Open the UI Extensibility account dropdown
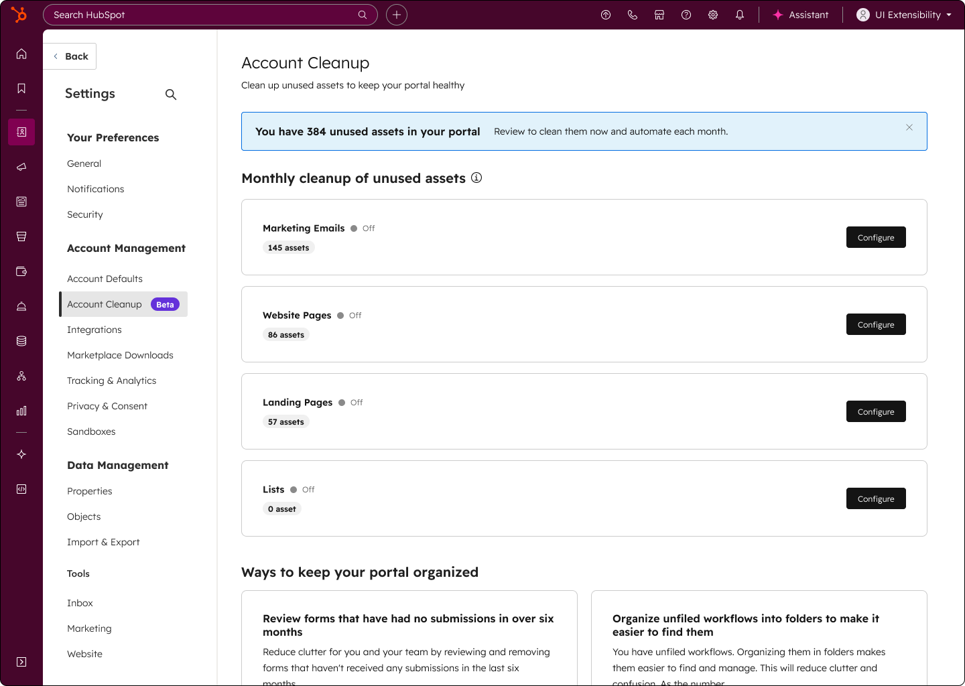 (x=904, y=15)
